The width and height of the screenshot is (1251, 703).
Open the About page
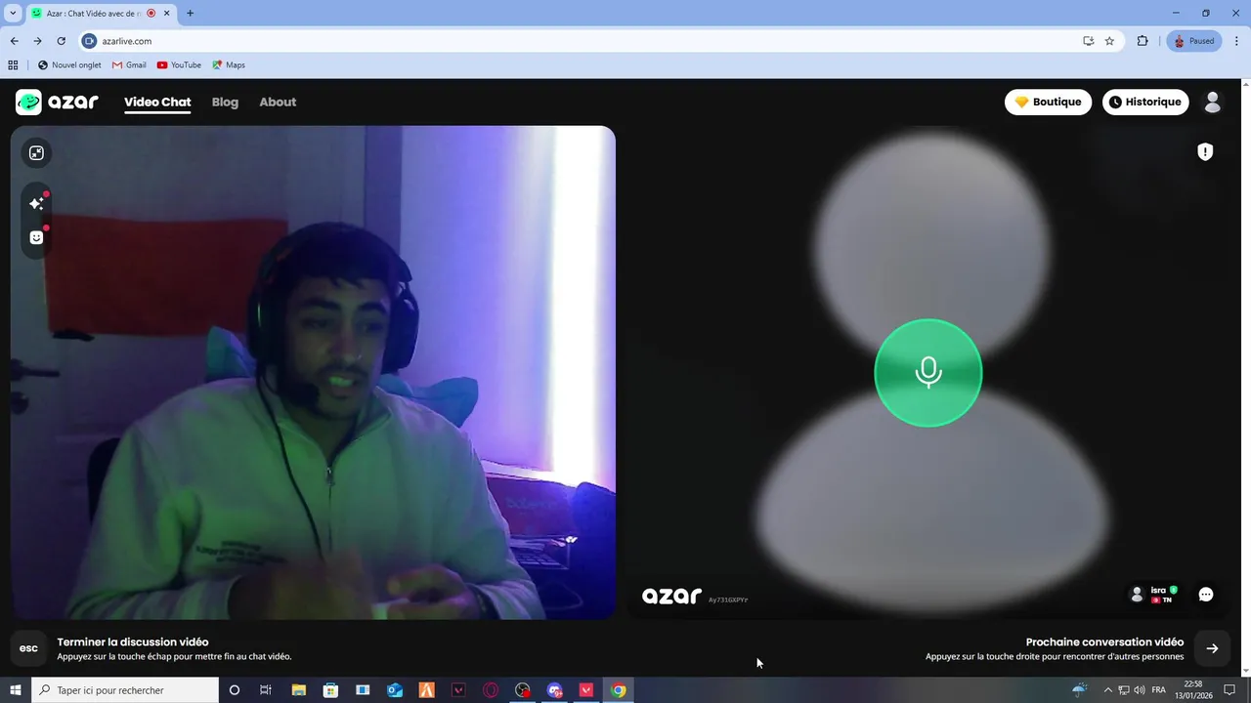(x=278, y=102)
